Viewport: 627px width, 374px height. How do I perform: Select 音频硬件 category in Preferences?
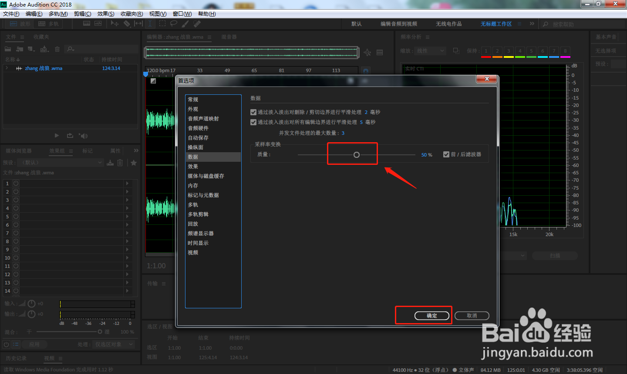point(213,128)
